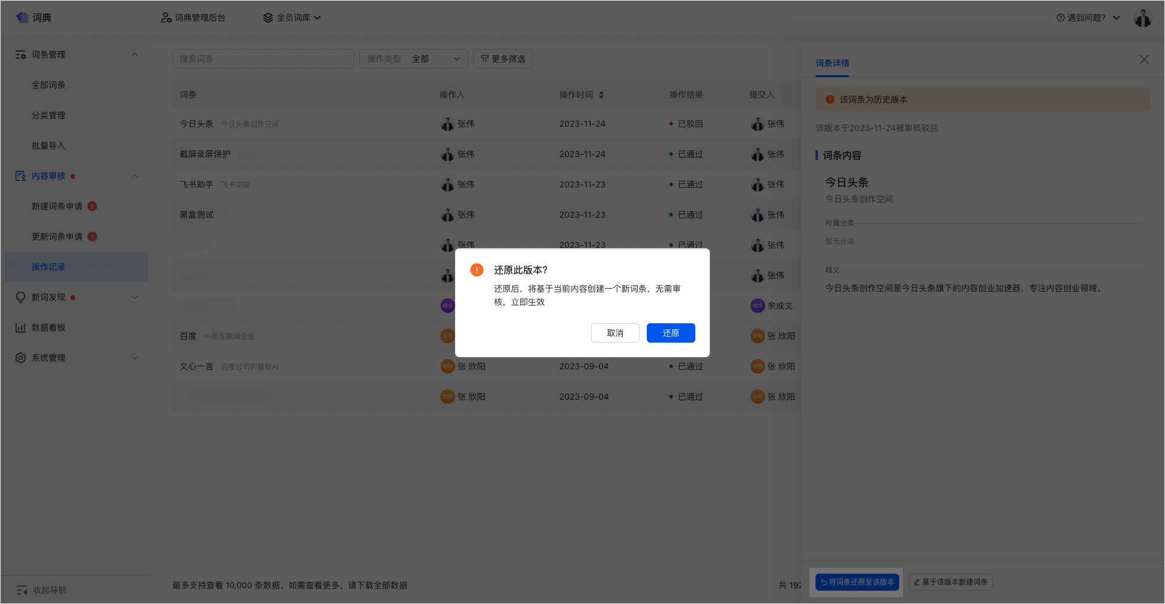Click the 内容审核 sidebar icon
The height and width of the screenshot is (604, 1165).
click(x=21, y=176)
